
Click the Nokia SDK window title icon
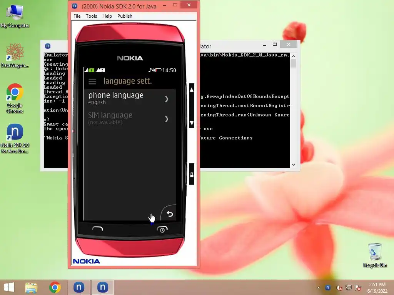pyautogui.click(x=75, y=6)
